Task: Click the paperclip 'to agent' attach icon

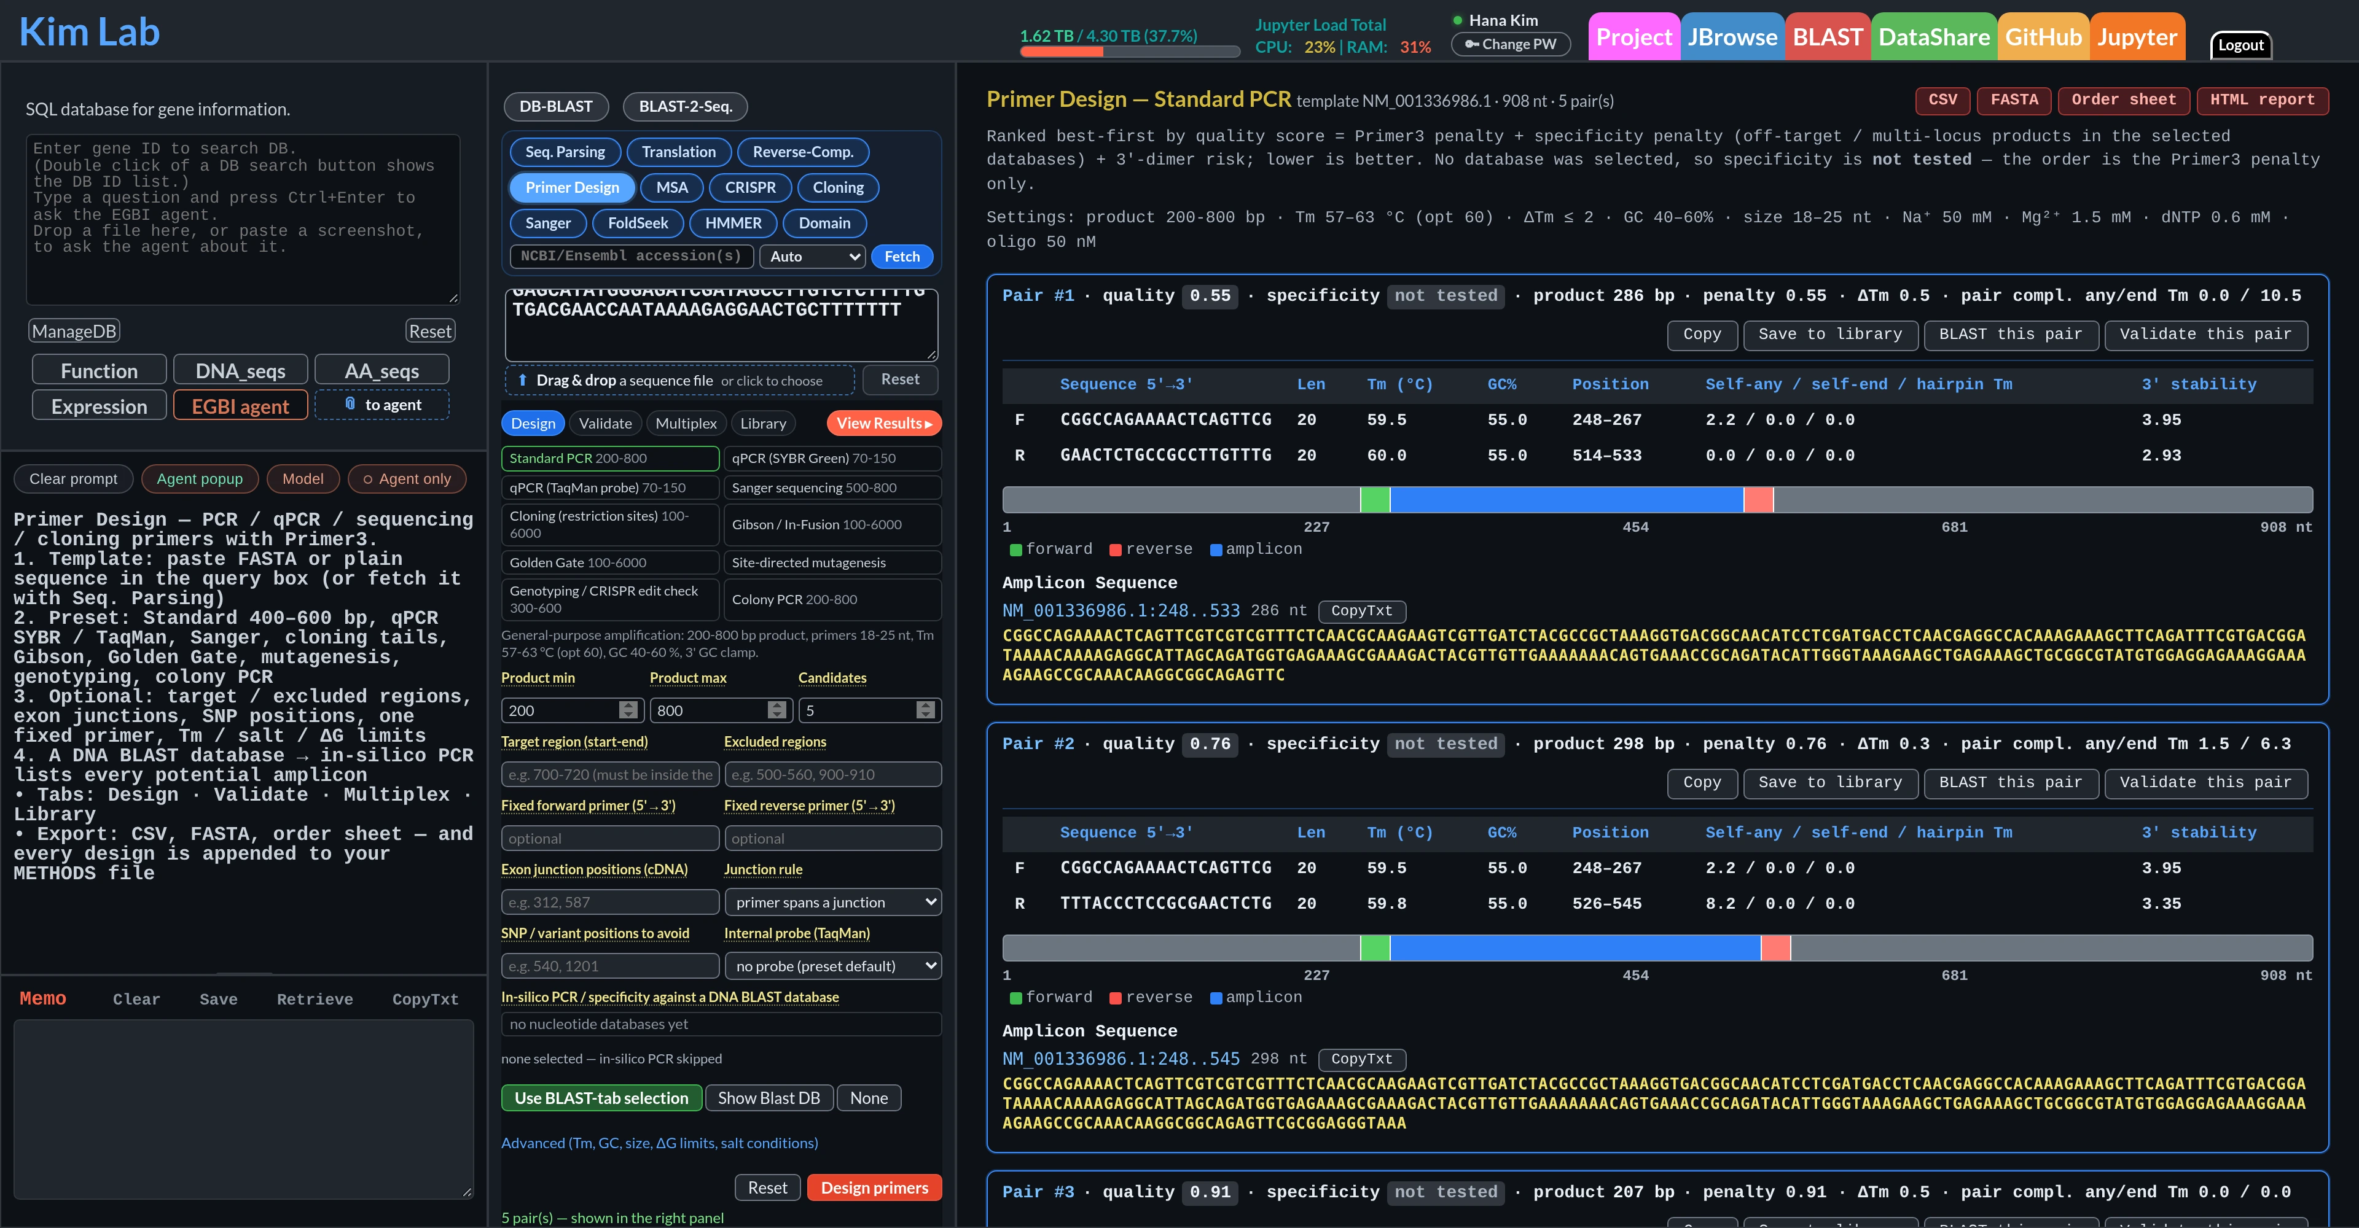Action: pyautogui.click(x=350, y=403)
